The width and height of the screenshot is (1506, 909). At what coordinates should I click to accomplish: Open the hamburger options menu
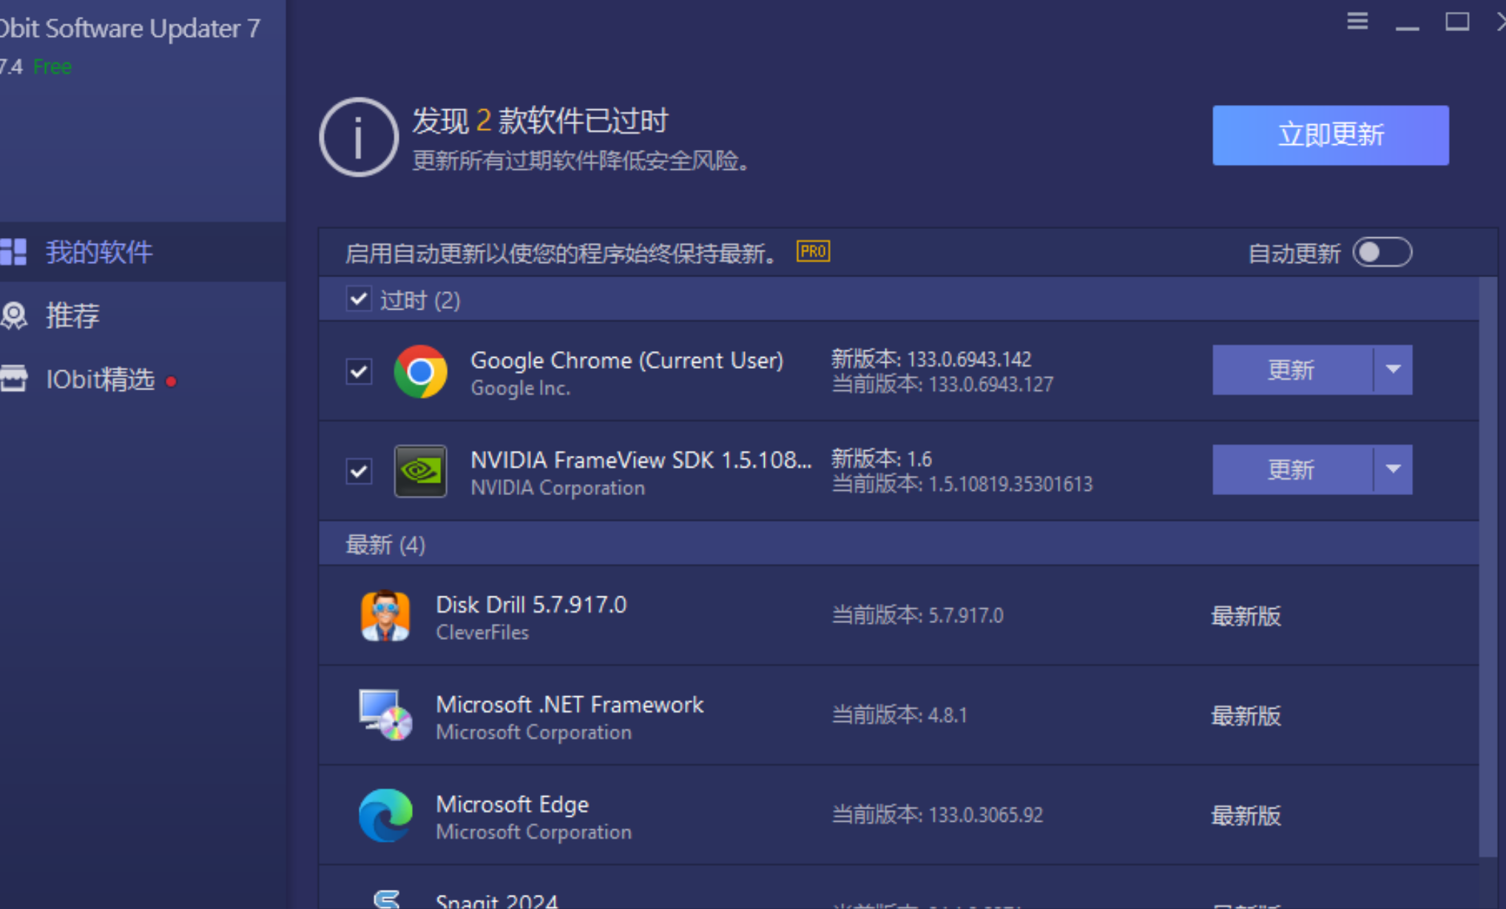point(1357,21)
